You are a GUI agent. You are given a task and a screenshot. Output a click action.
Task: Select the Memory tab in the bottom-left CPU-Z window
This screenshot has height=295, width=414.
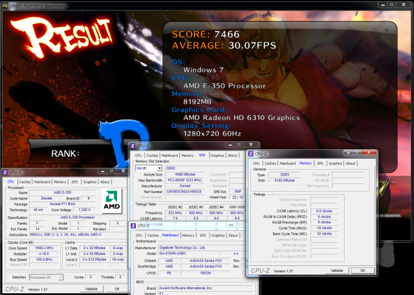point(60,182)
